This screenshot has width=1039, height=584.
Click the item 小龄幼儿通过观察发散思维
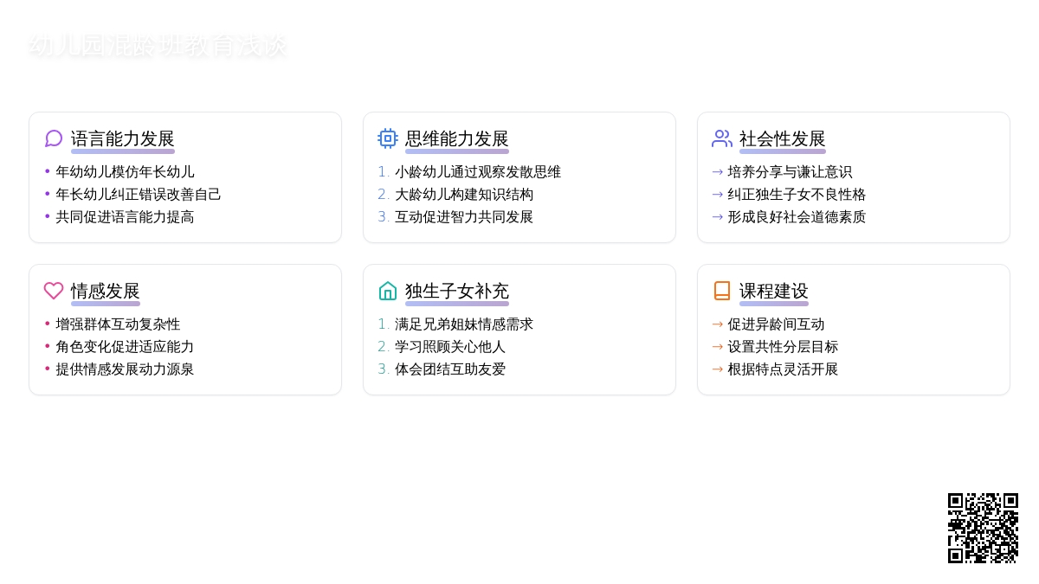tap(478, 171)
